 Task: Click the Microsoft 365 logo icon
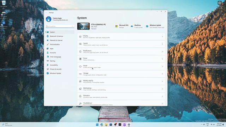pyautogui.click(x=117, y=26)
